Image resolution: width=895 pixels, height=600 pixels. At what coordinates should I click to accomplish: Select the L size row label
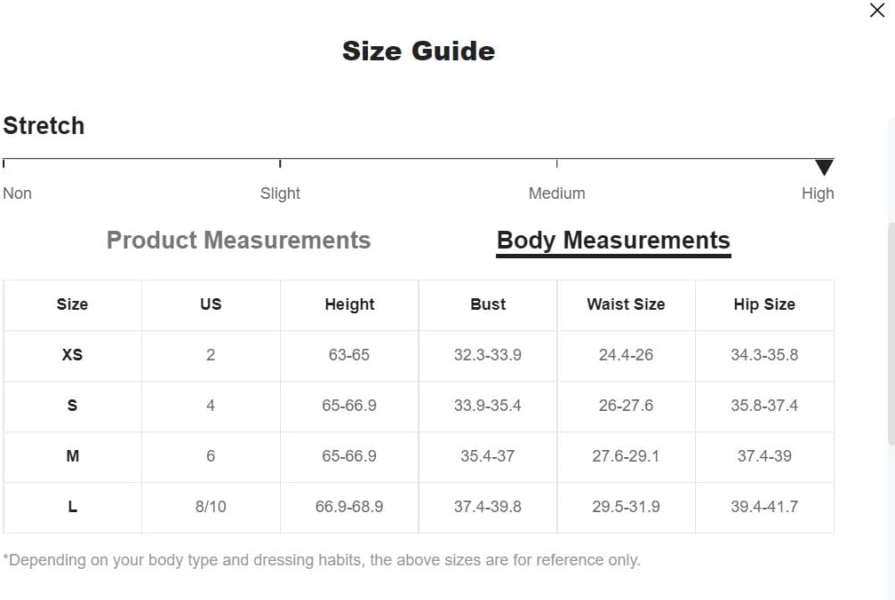click(73, 507)
